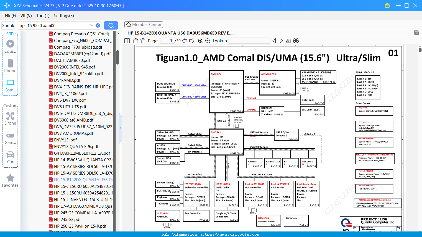
Task: Find next lookup match triangle
Action: pos(281,41)
